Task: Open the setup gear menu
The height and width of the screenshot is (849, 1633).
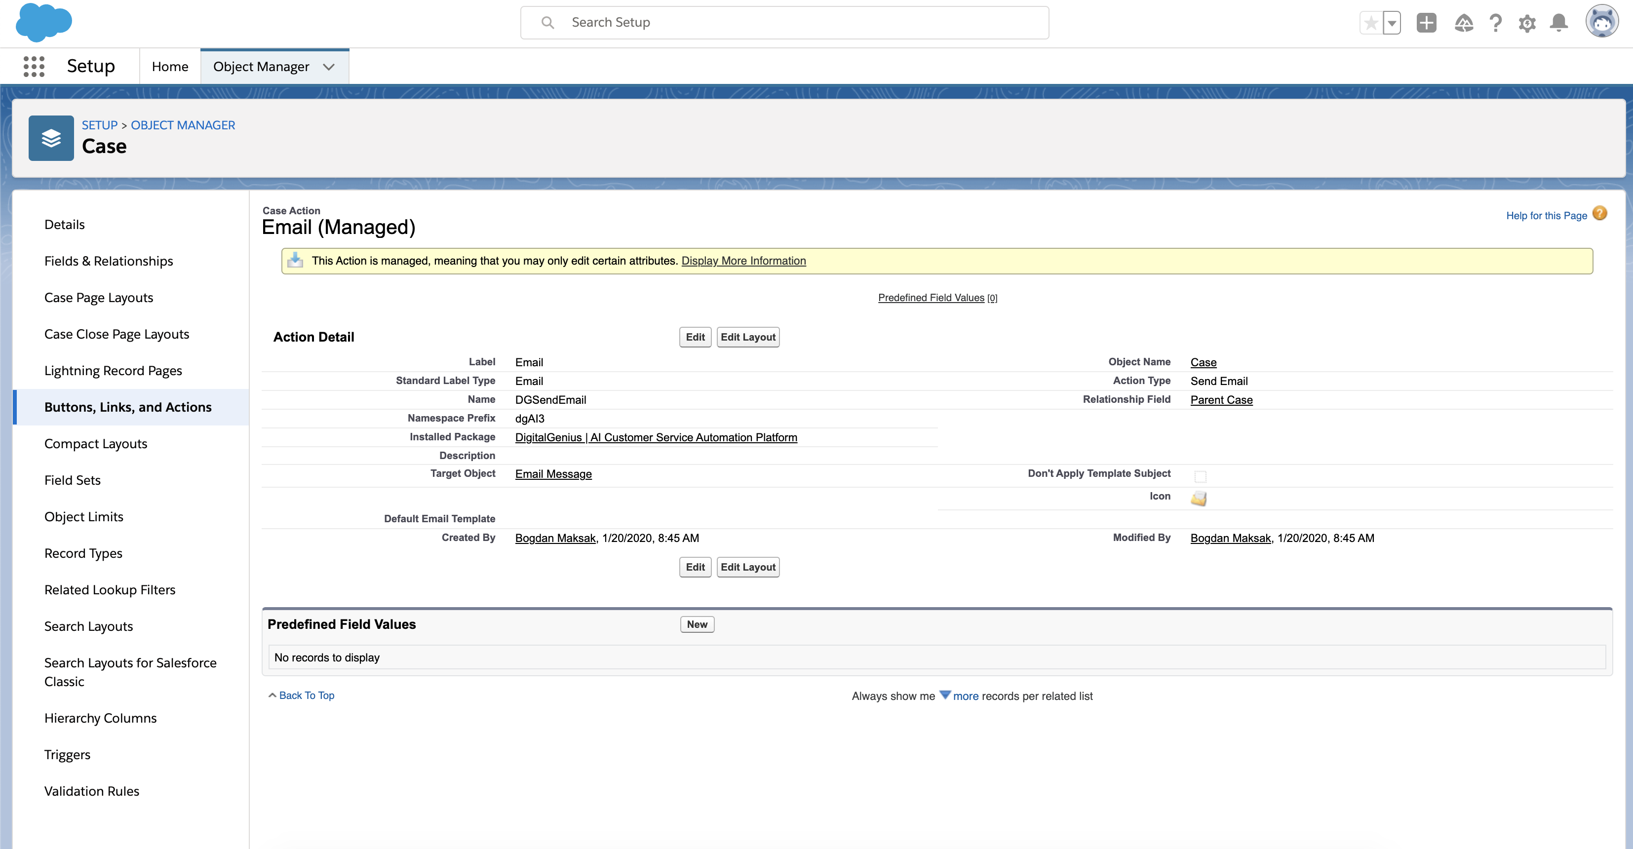Action: [1527, 24]
